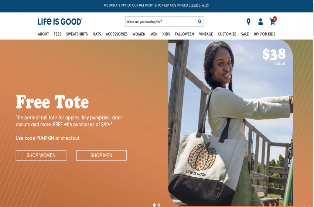Select the first carousel slide dot

coord(154,205)
